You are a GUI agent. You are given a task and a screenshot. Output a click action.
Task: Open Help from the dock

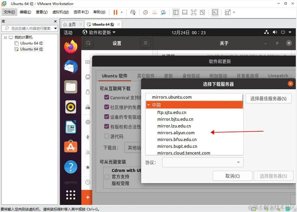[71, 167]
